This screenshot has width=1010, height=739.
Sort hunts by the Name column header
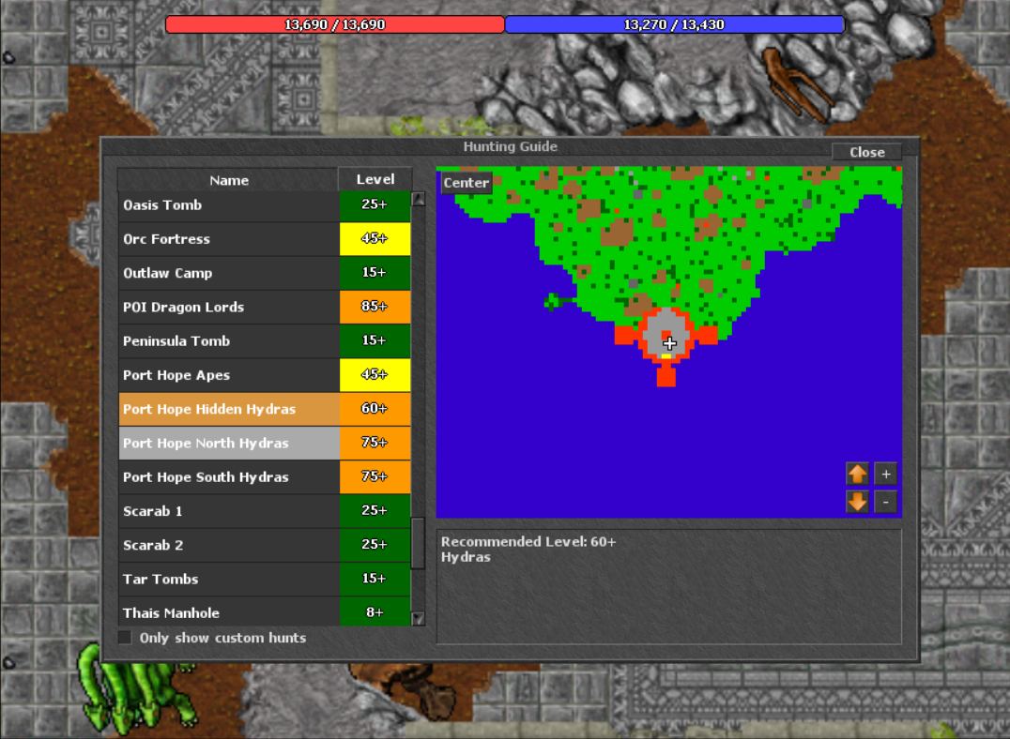(228, 180)
